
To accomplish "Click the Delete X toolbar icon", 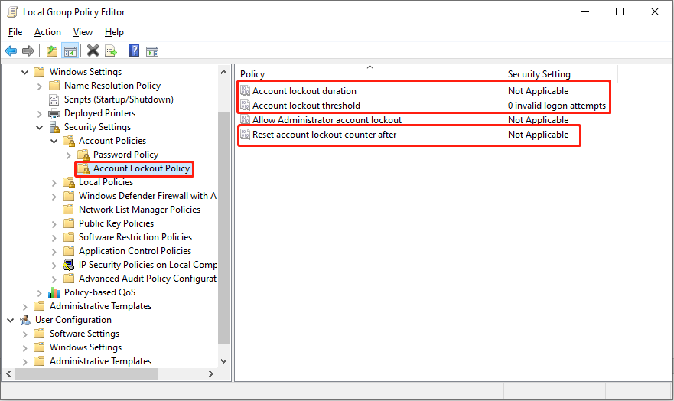I will pos(93,51).
